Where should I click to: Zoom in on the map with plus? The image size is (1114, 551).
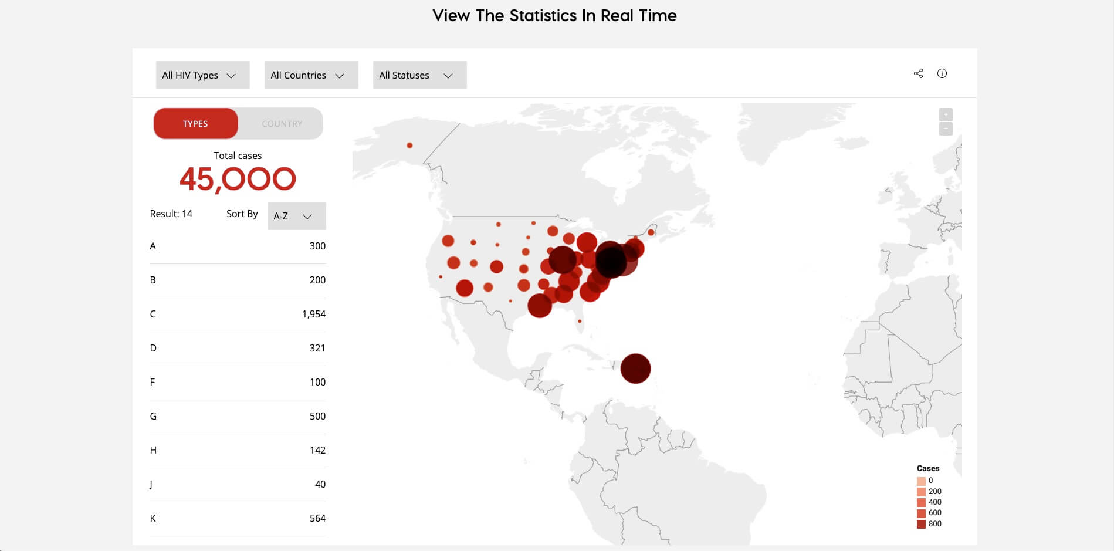point(945,114)
